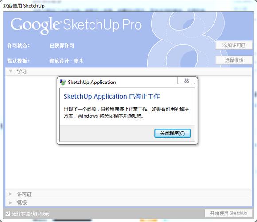Click the 欢迎使用 SketchUp window title

click(24, 6)
